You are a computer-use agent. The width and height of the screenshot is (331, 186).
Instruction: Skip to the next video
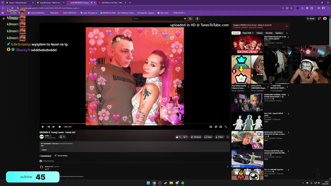[x=54, y=127]
